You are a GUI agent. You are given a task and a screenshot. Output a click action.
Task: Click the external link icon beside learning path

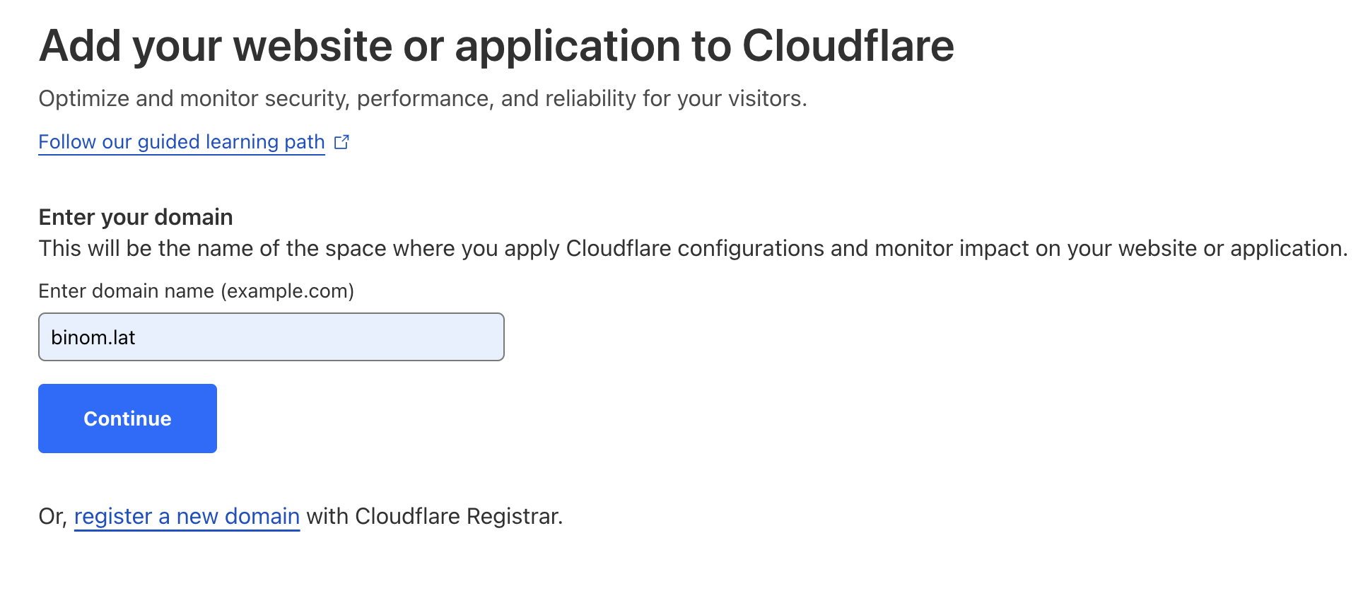(341, 142)
